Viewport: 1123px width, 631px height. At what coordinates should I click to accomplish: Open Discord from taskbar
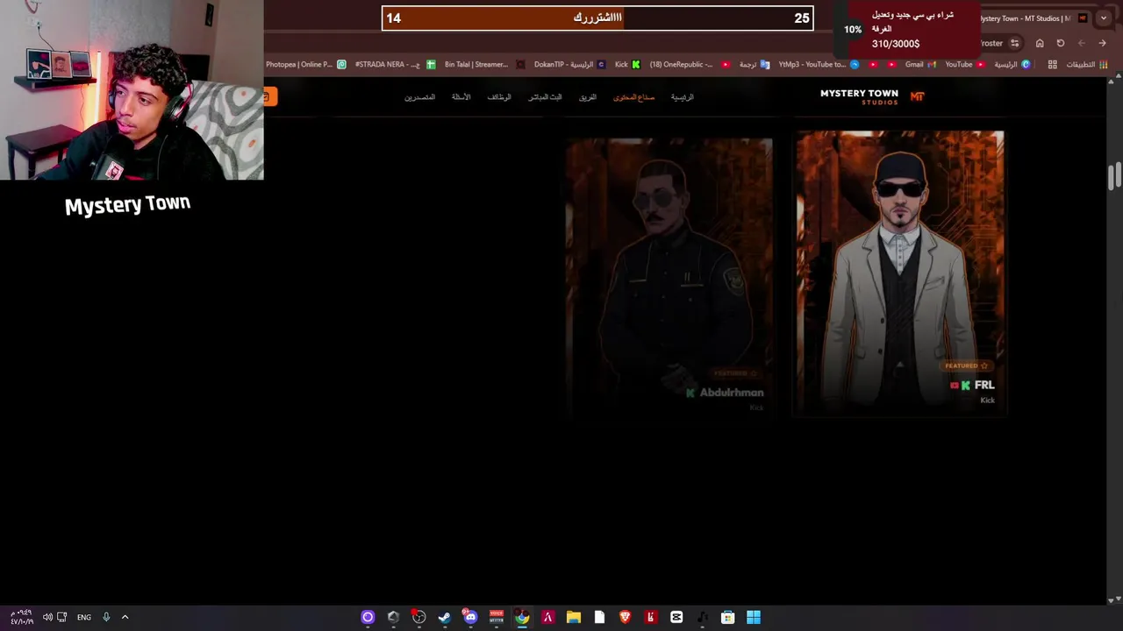[470, 617]
